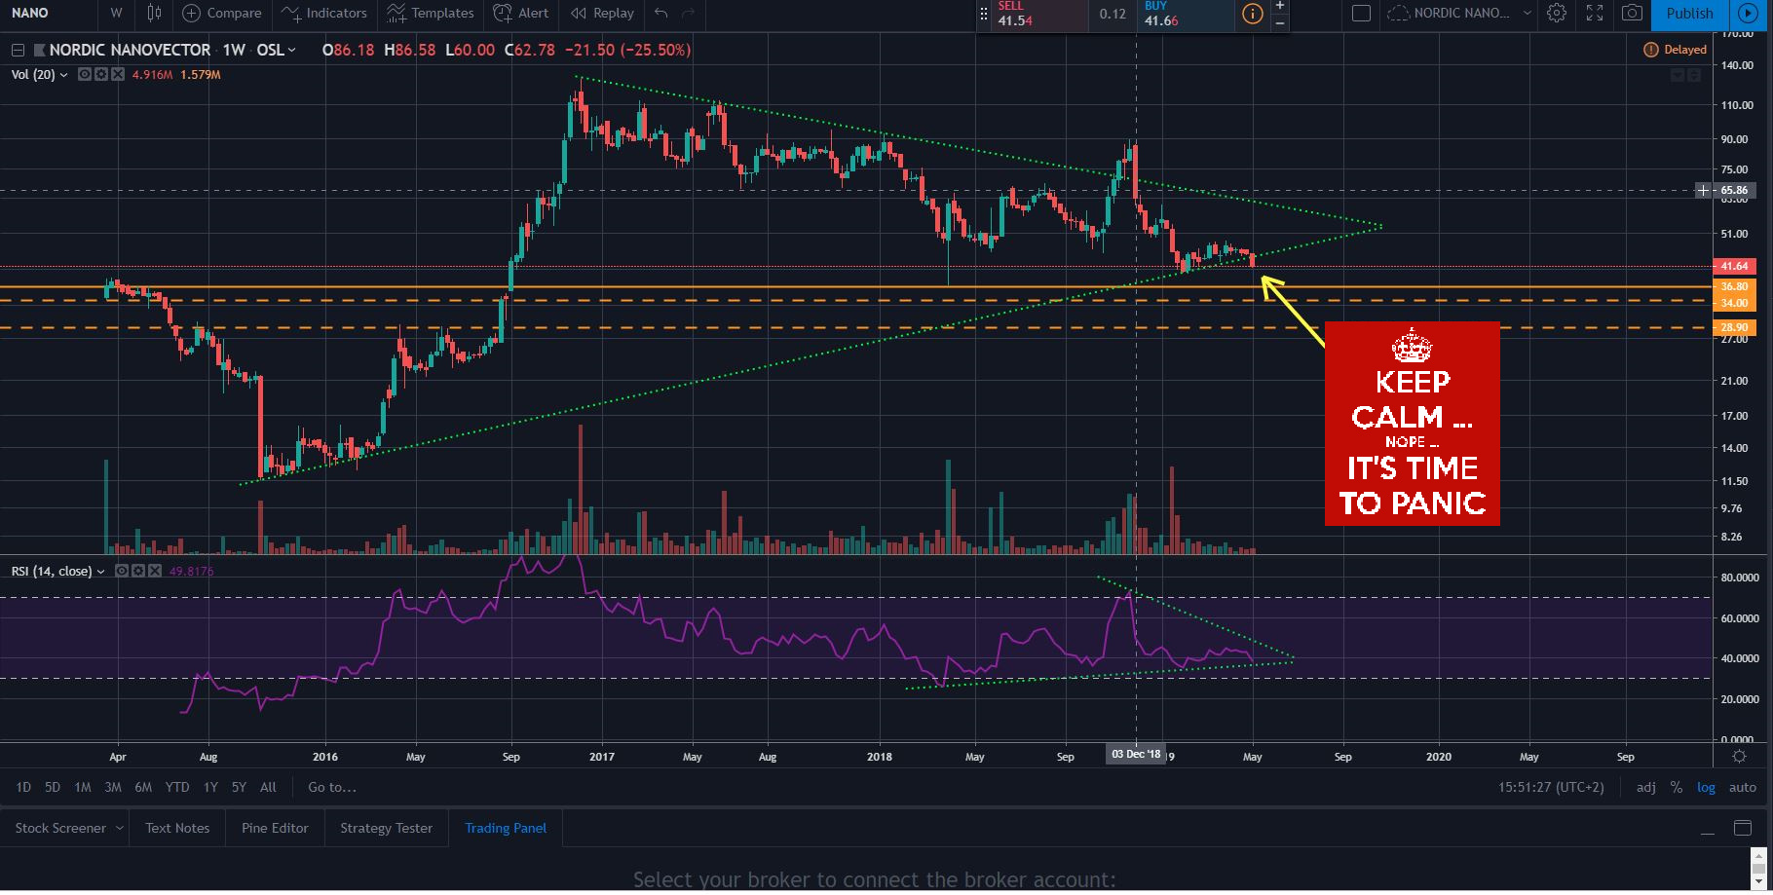The image size is (1773, 895).
Task: Click the Compare symbol button
Action: click(x=222, y=13)
